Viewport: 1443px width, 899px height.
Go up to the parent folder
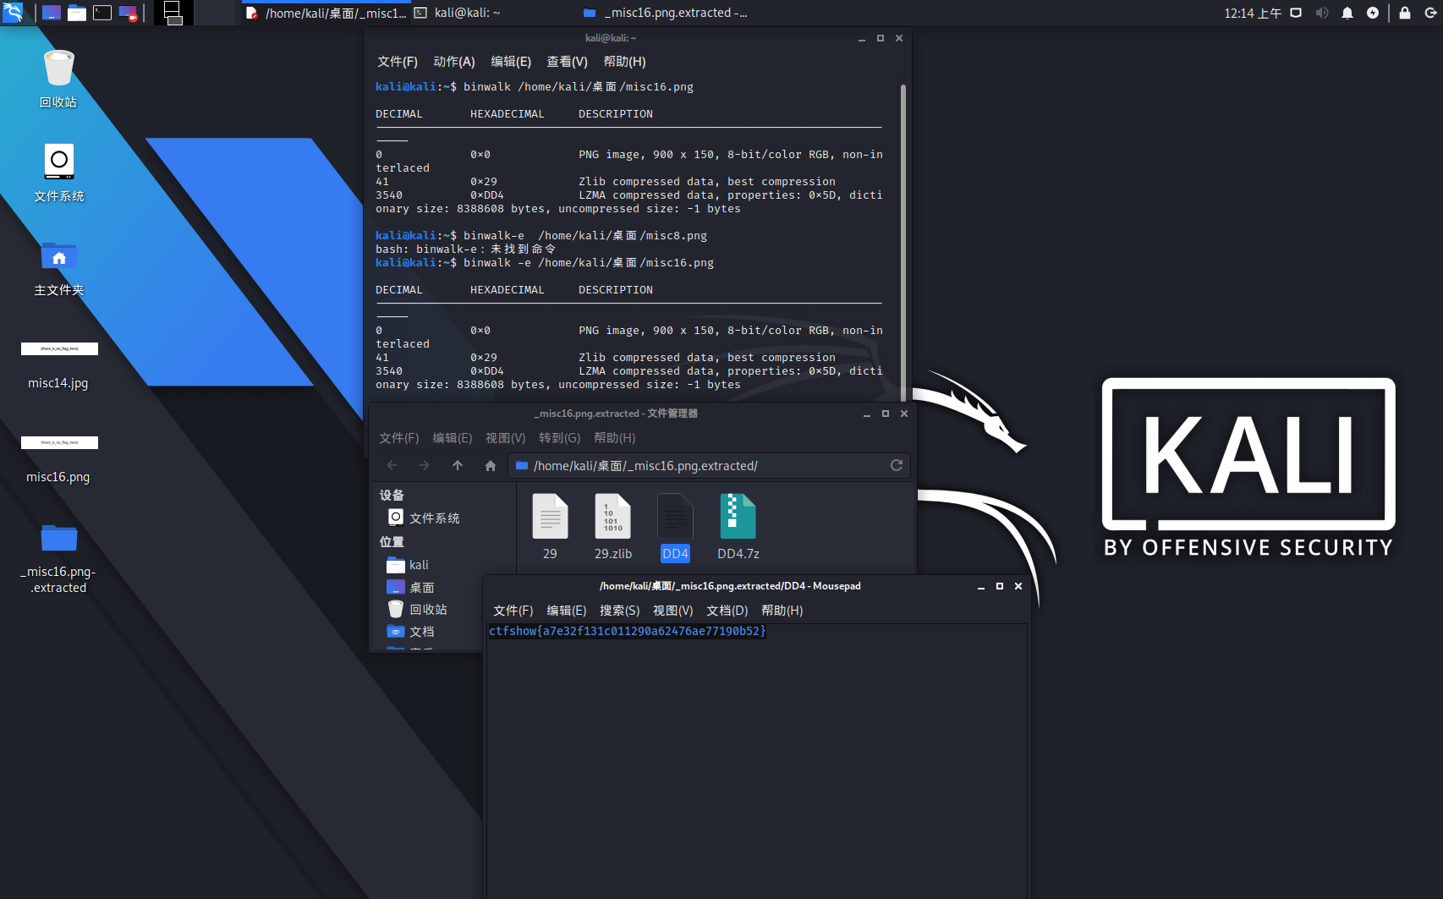(x=458, y=465)
